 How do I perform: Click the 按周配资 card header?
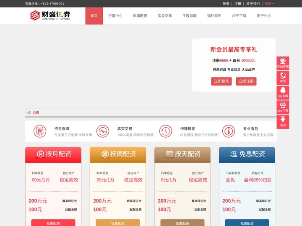(118, 155)
